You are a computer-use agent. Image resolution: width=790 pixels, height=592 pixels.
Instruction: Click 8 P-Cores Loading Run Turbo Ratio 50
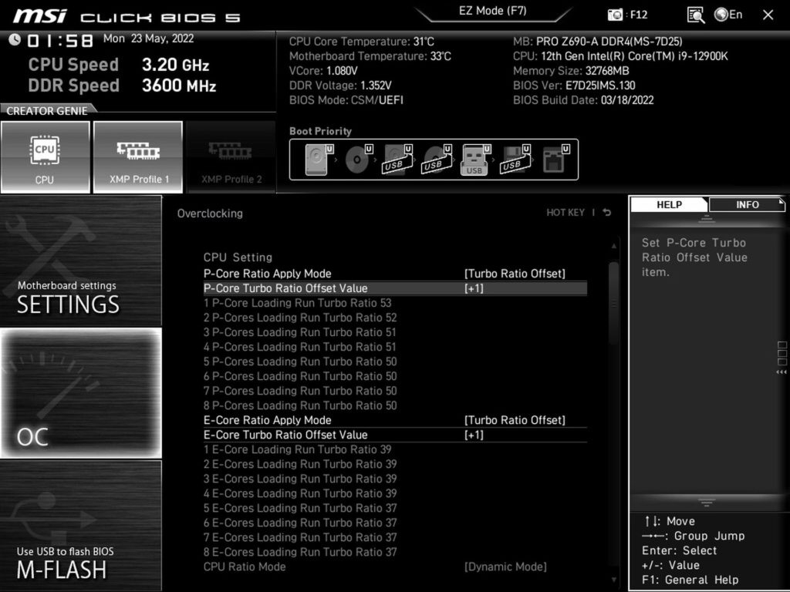[x=300, y=405]
